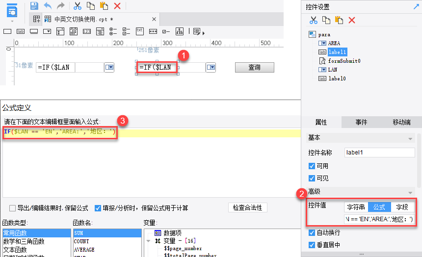Delete using the main toolbar red X

coord(117,6)
